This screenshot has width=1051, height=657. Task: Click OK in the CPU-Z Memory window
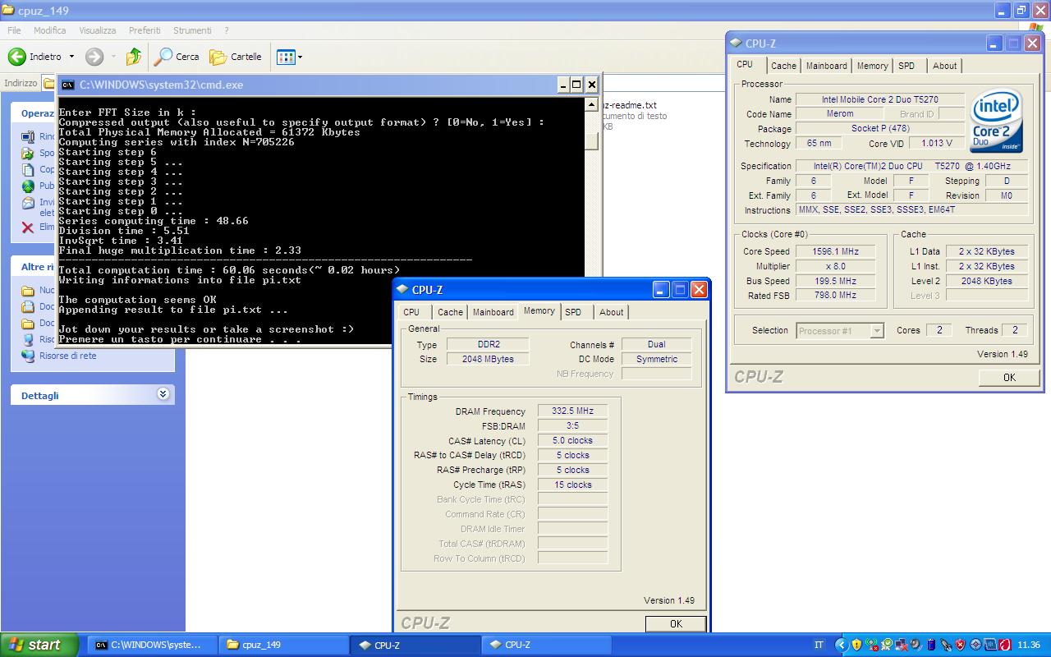point(676,623)
